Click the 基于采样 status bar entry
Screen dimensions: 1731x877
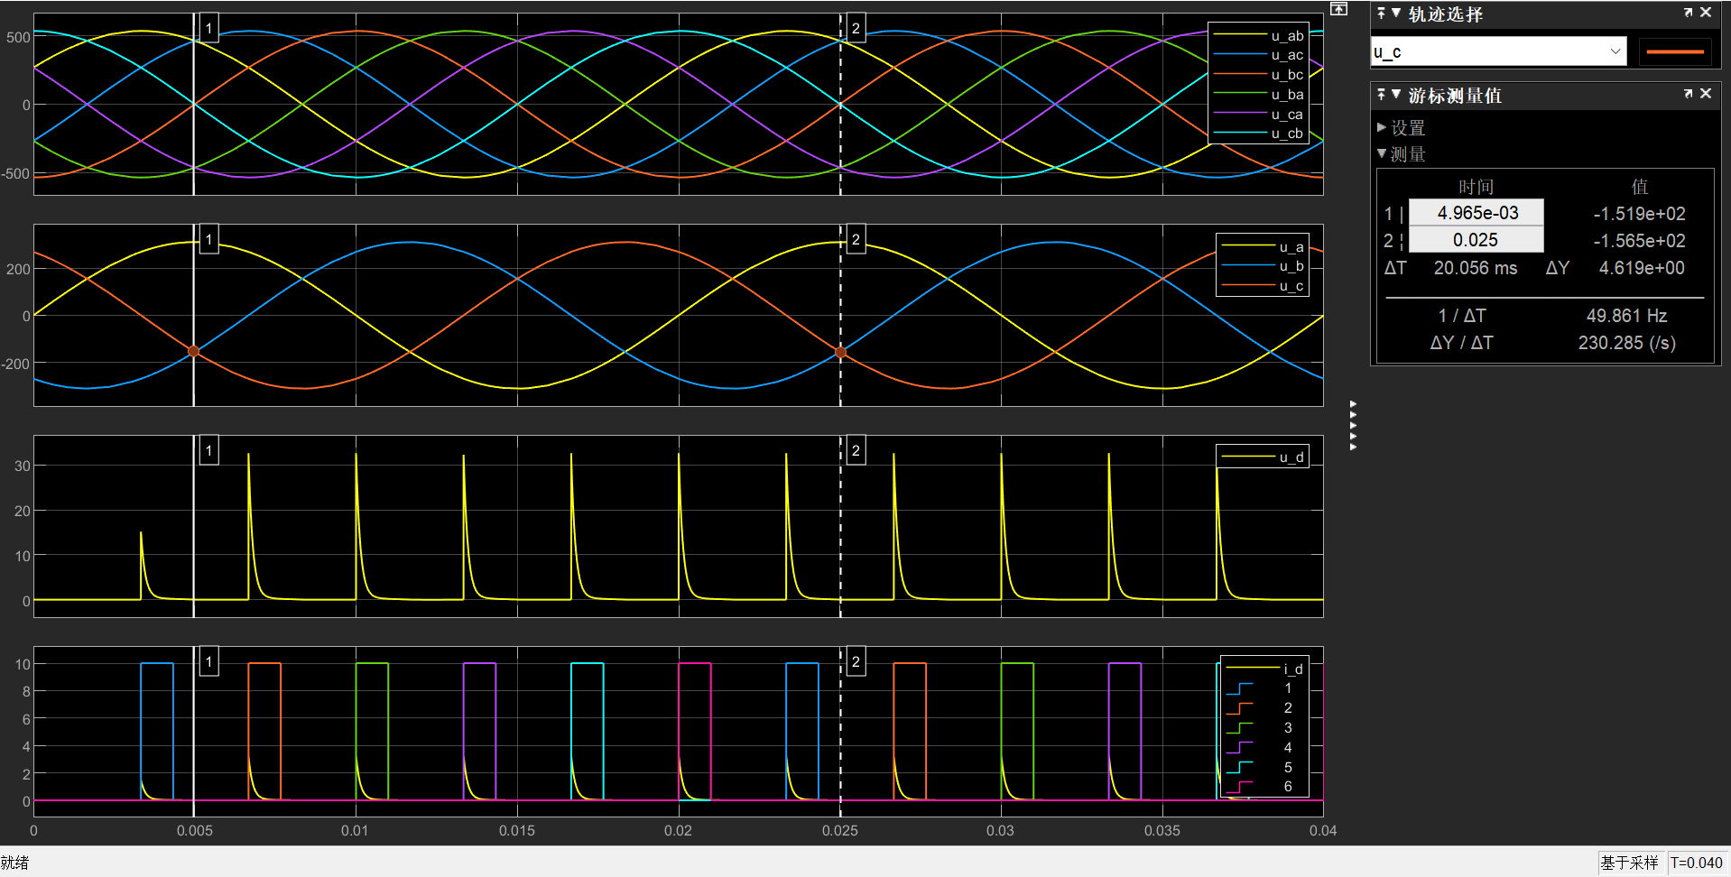click(1629, 863)
